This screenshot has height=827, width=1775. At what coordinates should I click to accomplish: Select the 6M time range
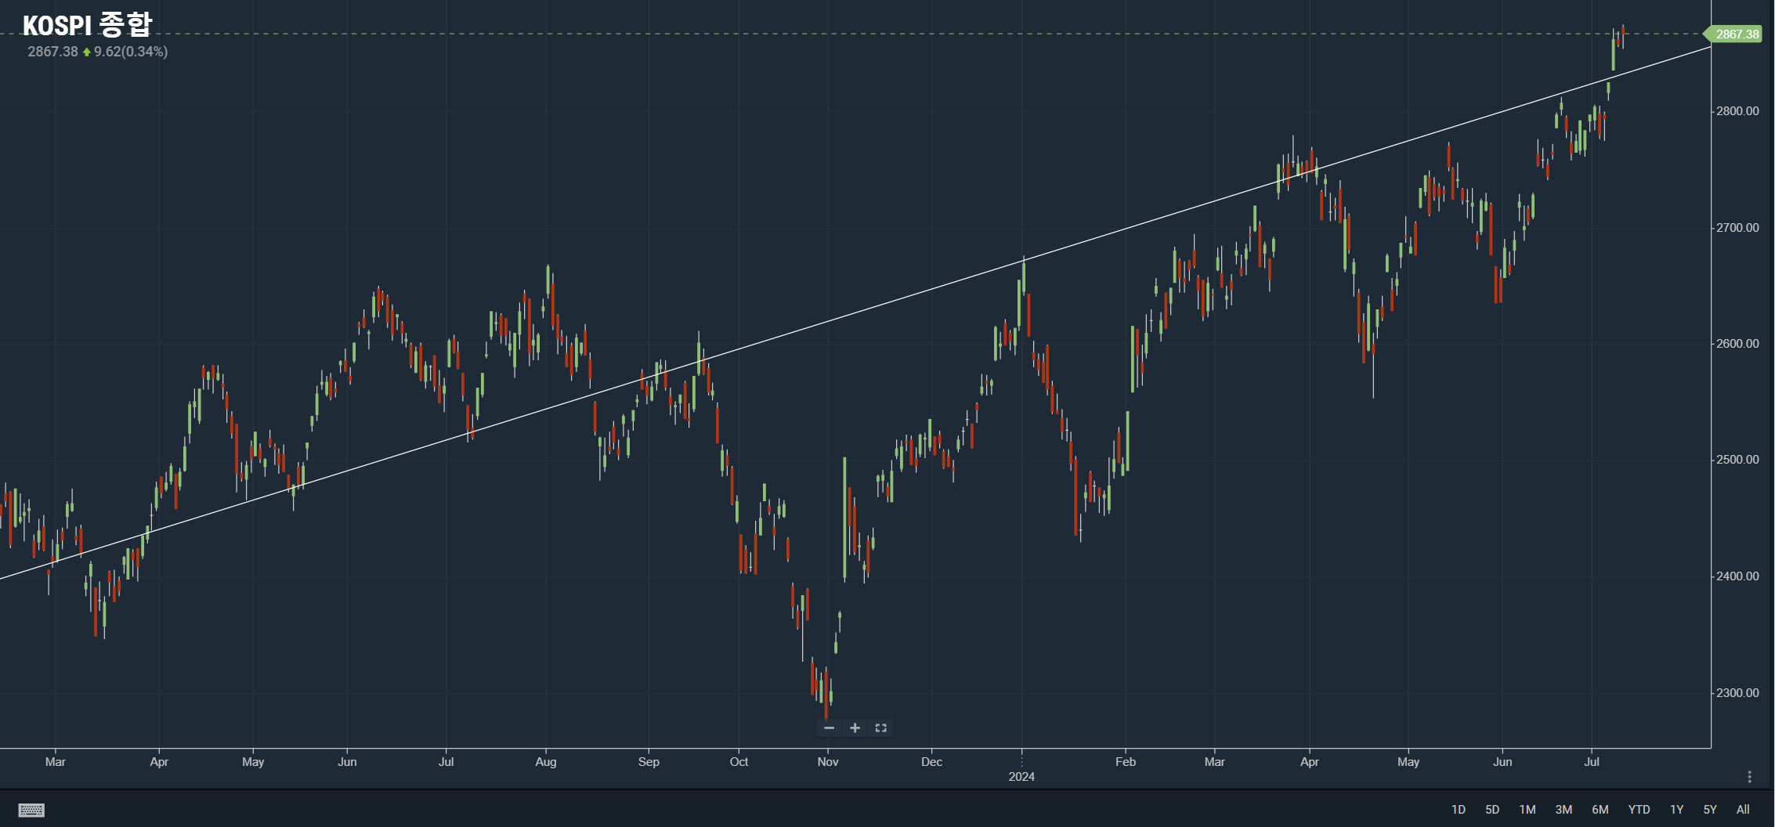(x=1600, y=810)
